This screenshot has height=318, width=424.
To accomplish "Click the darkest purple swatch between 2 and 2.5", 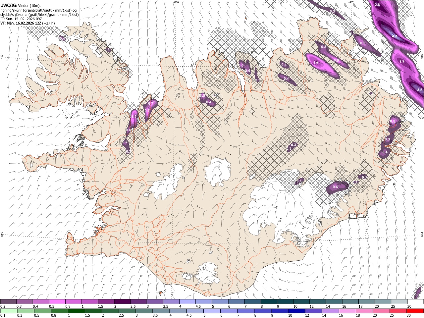I will click(122, 302).
